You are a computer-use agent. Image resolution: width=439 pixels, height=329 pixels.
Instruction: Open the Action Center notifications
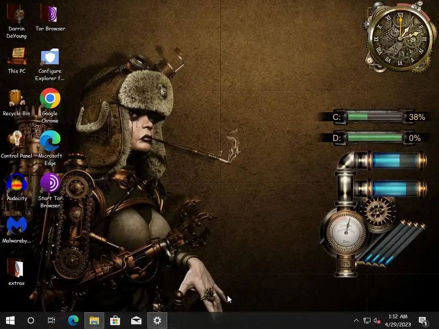tap(423, 320)
